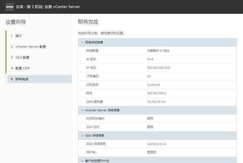
Task: Click the 即将完成 page heading
Action: tap(88, 22)
